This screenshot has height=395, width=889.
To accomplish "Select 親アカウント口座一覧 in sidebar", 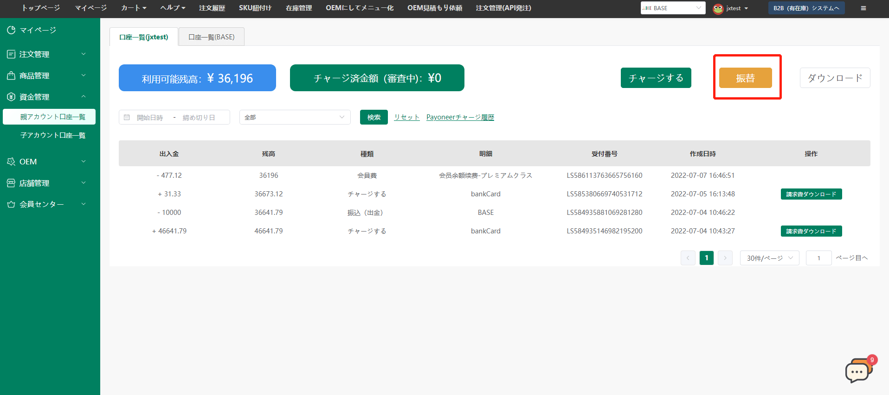I will point(49,117).
